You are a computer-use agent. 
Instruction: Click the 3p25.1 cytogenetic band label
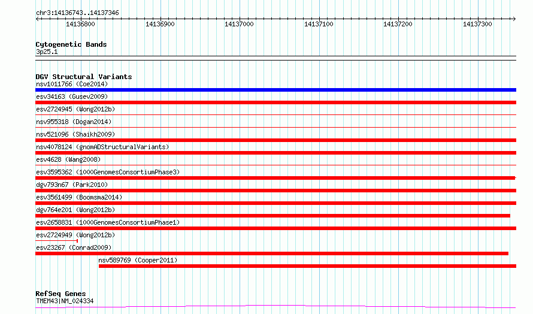click(47, 52)
